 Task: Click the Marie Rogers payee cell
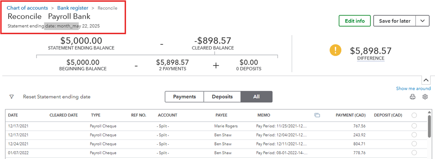[x=226, y=126]
